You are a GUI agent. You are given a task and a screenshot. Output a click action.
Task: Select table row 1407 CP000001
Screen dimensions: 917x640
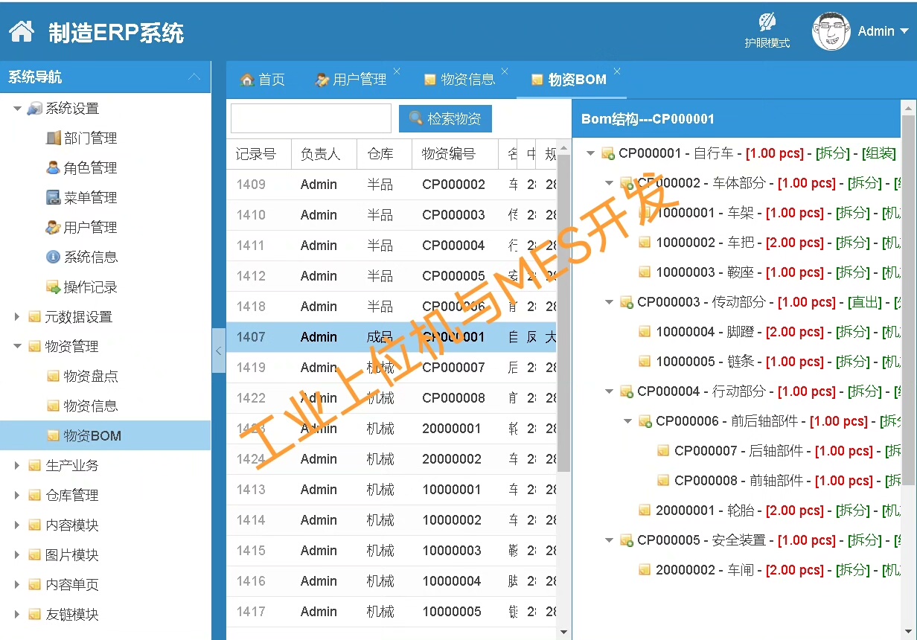tap(392, 337)
